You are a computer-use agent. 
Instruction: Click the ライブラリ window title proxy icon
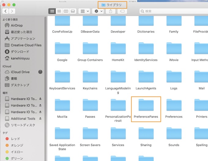click(x=103, y=5)
